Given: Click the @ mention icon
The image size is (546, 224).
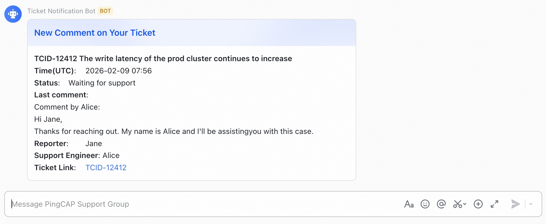Looking at the screenshot, I should (441, 204).
